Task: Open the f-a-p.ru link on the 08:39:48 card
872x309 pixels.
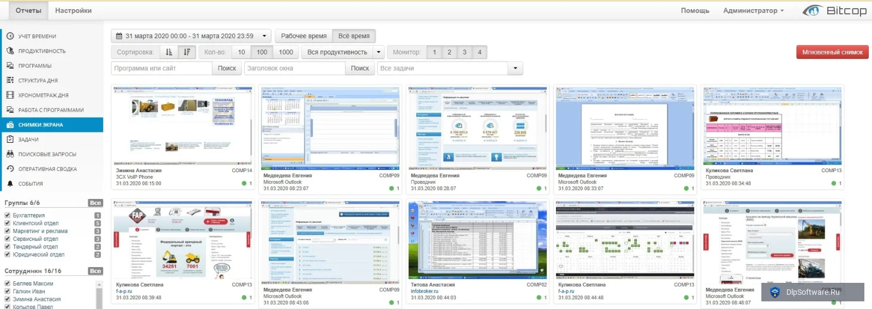Action: click(124, 291)
